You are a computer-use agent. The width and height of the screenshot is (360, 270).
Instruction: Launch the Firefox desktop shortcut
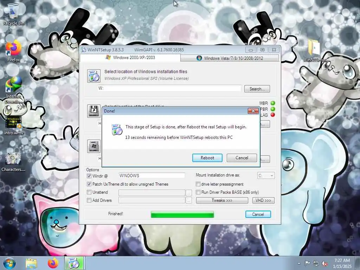(13, 51)
